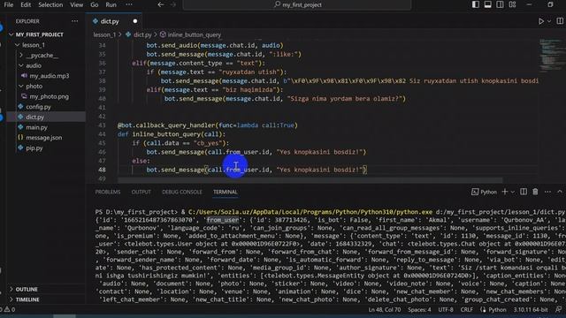This screenshot has height=318, width=566.
Task: Toggle bottom panel layout icon
Action: (487, 4)
